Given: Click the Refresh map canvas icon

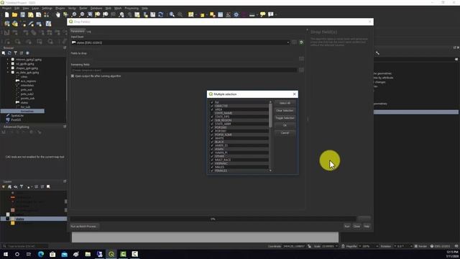Looking at the screenshot, I should [x=160, y=14].
